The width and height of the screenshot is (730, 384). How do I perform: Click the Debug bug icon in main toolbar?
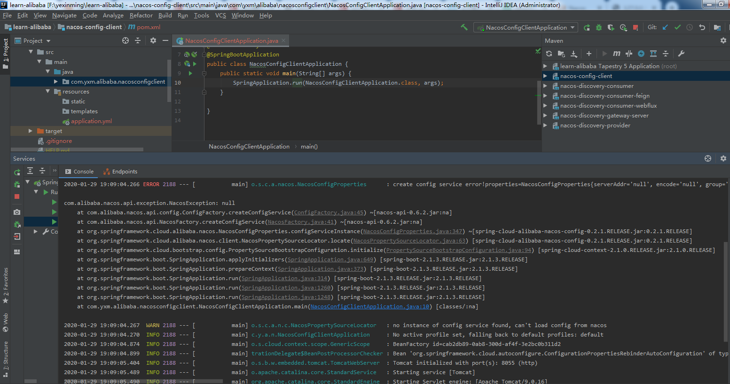click(599, 27)
